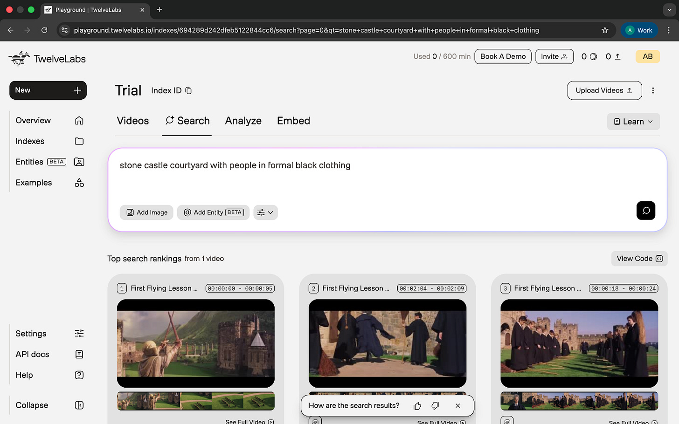Go back in browser history

click(10, 30)
